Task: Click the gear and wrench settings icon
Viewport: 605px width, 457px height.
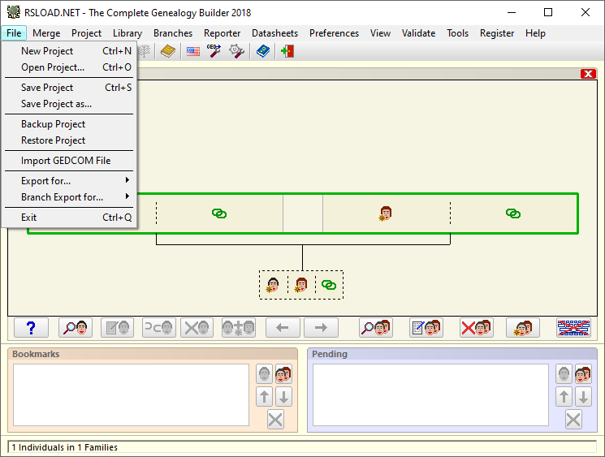Action: (236, 51)
